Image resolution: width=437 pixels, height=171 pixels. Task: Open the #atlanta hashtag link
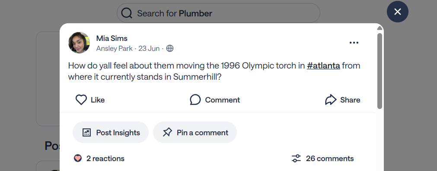coord(323,66)
